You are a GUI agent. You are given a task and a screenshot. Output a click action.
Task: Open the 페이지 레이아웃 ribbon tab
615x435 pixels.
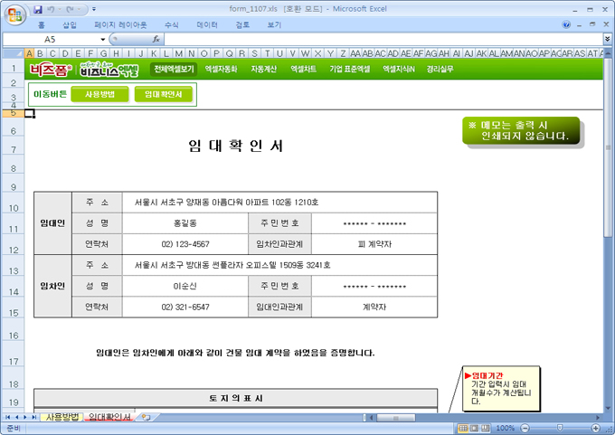point(121,25)
